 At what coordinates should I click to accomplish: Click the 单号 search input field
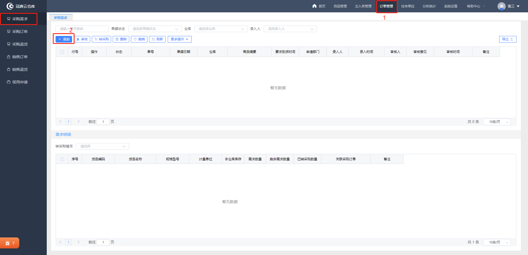(x=82, y=29)
